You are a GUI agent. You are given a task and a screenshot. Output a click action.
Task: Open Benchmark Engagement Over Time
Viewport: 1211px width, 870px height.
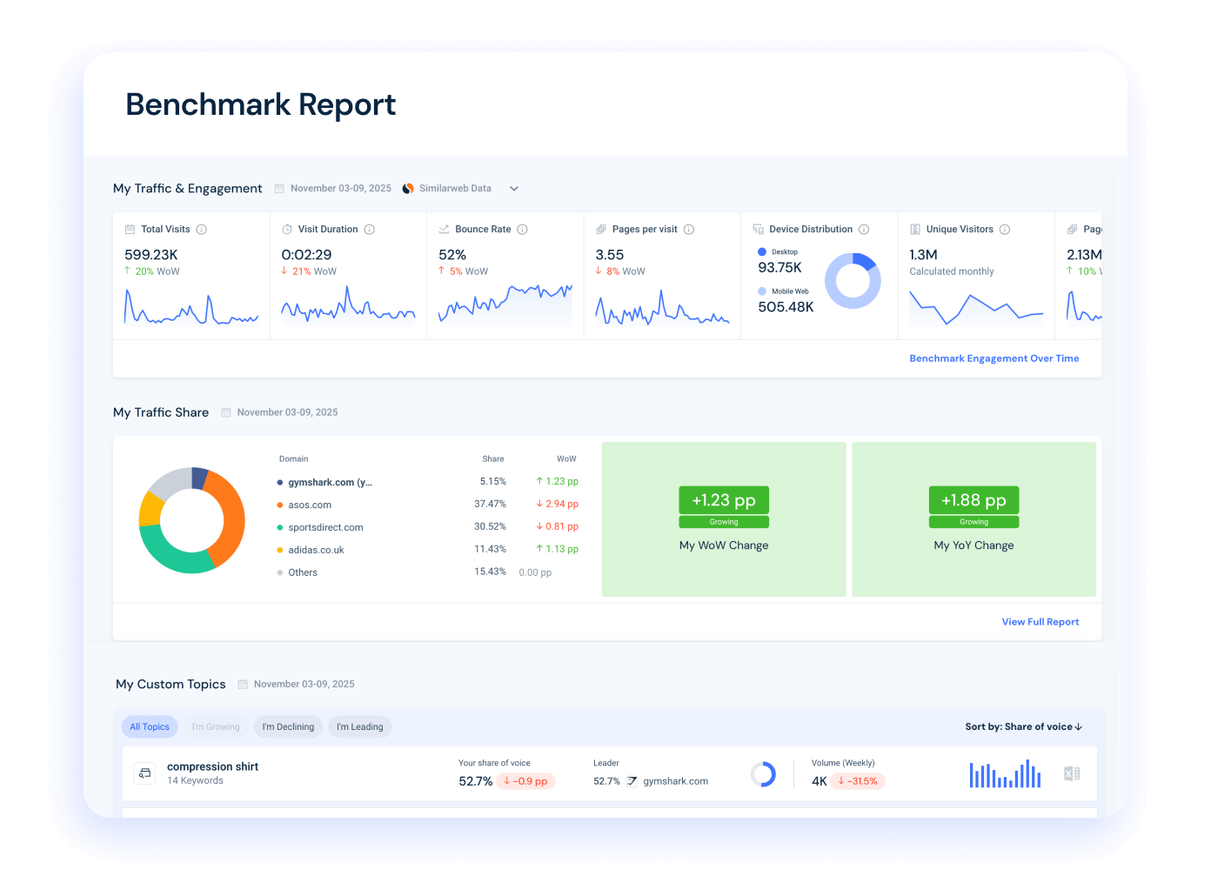pyautogui.click(x=994, y=358)
